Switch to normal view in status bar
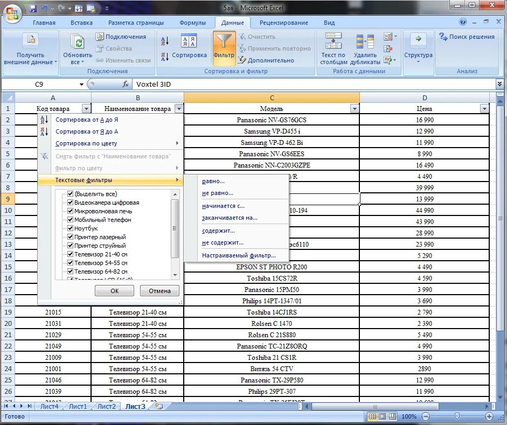Image resolution: width=507 pixels, height=425 pixels. click(372, 416)
